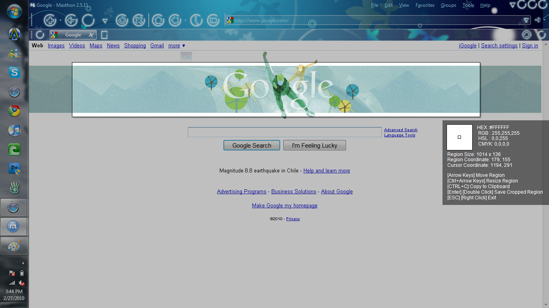
Task: Click the Google favicon in the address bar
Action: pos(230,19)
